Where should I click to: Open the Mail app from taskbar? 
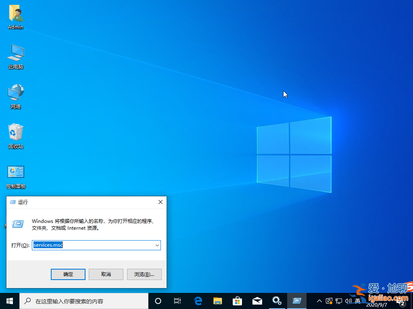[x=257, y=301]
